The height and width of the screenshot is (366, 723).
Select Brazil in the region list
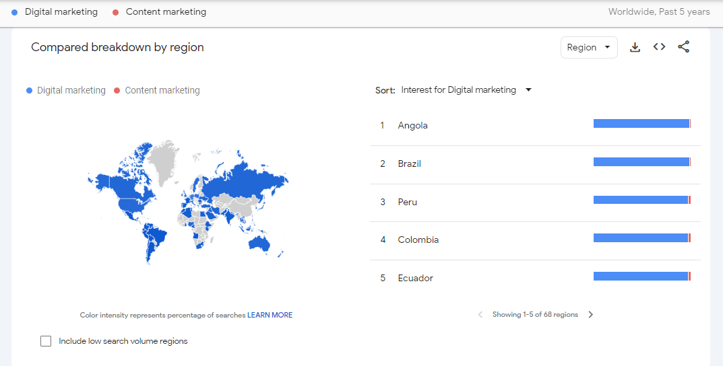tap(409, 163)
